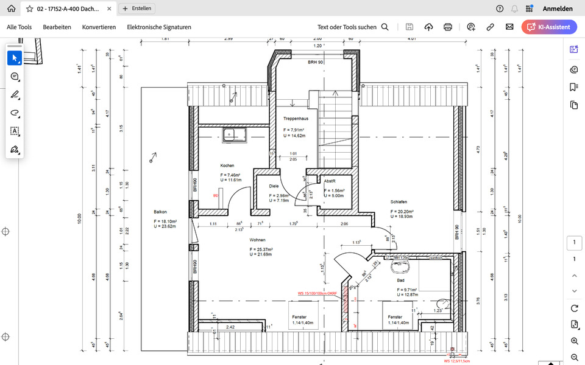585x365 pixels.
Task: Show the page thumbnails panel on the right
Action: 573,105
